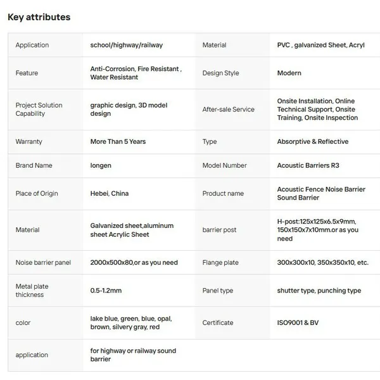Click the Project Solution Capability label
380x380 pixels.
pyautogui.click(x=39, y=110)
